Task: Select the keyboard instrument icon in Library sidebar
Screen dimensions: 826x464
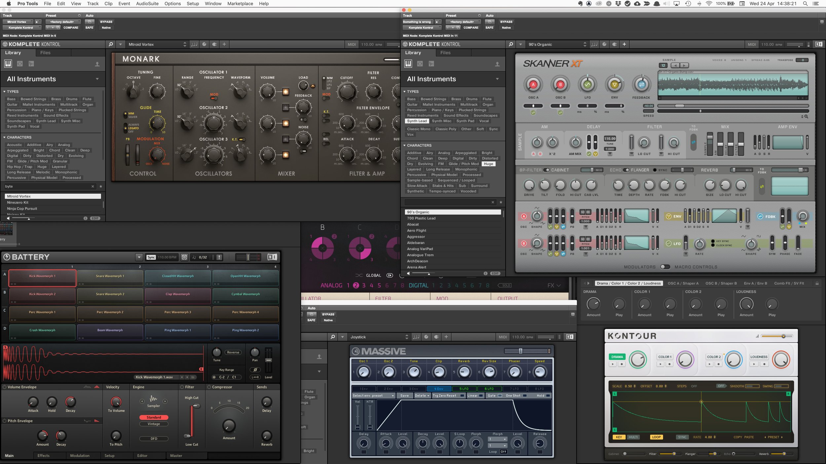Action: 8,64
